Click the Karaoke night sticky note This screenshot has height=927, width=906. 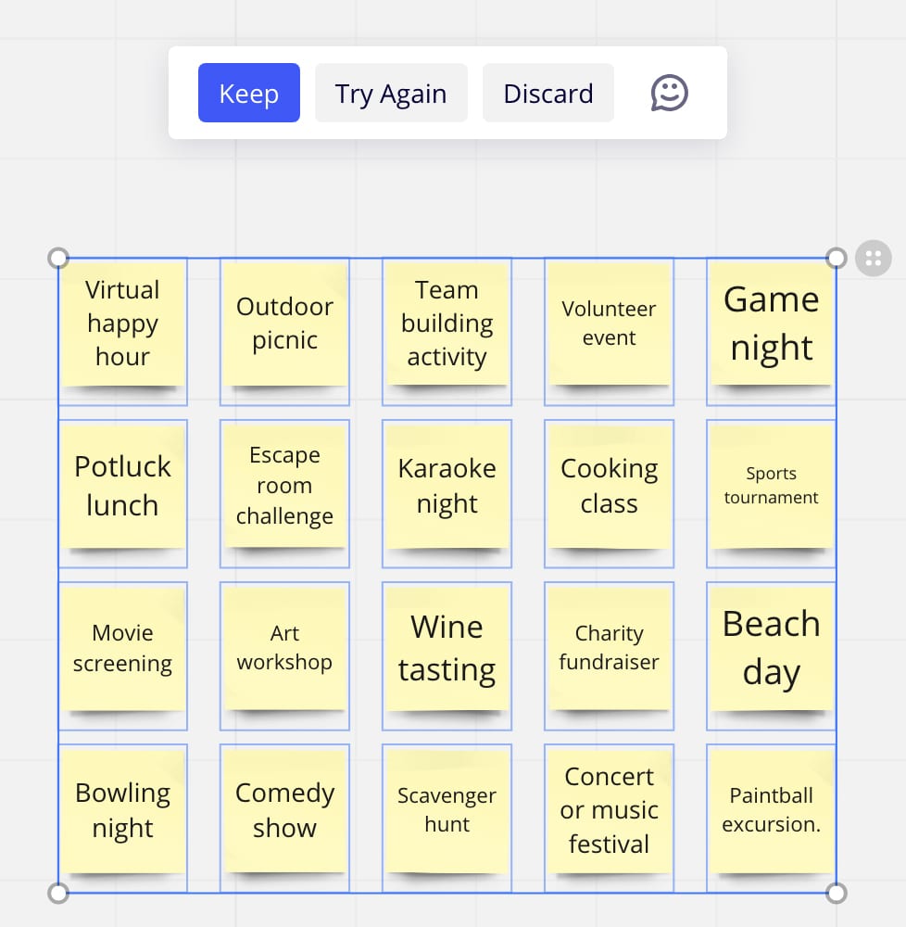(x=447, y=486)
